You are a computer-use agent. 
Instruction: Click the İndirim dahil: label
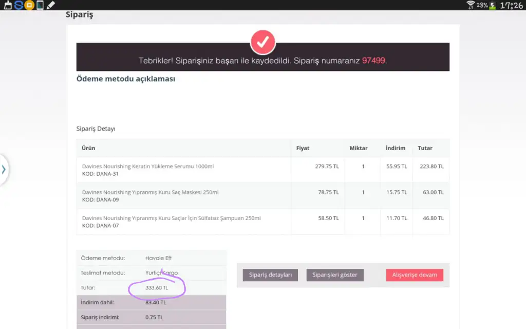(97, 302)
